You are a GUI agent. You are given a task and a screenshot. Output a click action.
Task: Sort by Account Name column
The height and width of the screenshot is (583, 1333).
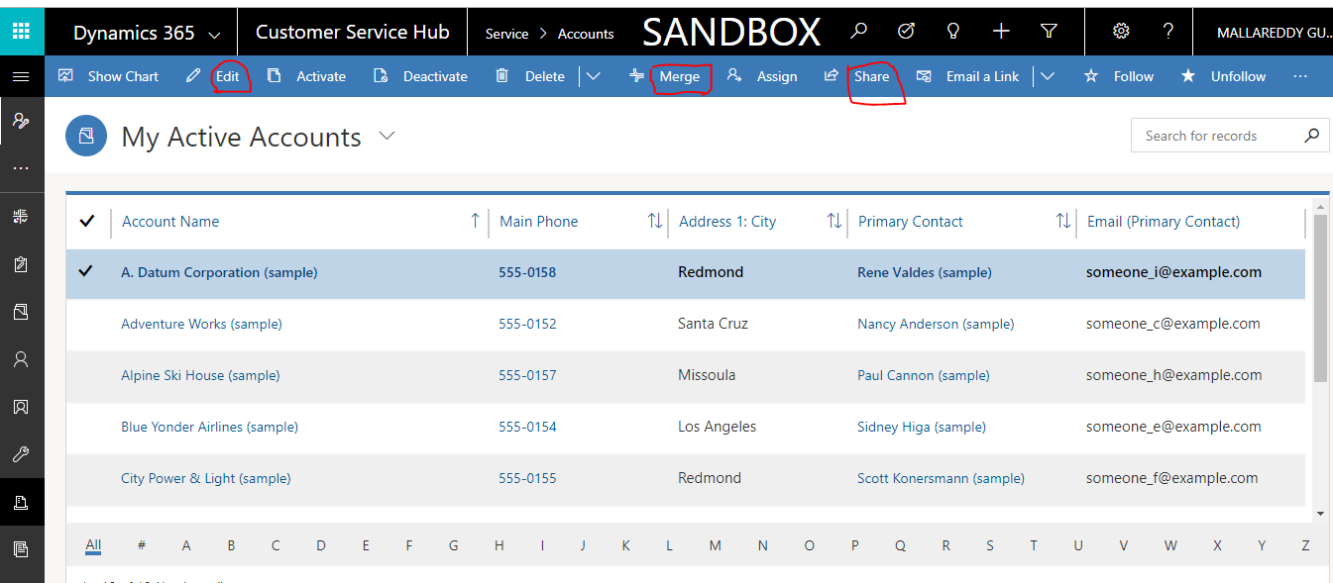pos(170,222)
